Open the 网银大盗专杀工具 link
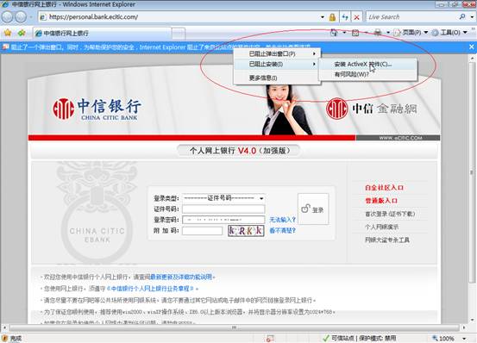The height and width of the screenshot is (343, 477). click(387, 240)
